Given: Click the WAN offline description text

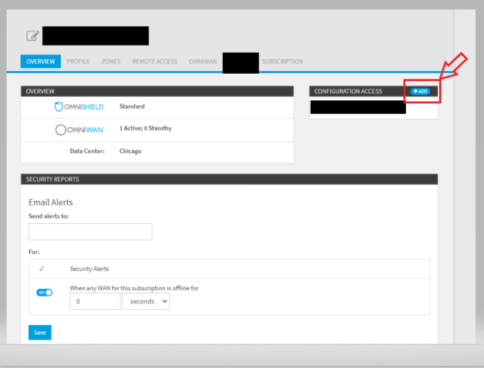Looking at the screenshot, I should click(x=134, y=288).
